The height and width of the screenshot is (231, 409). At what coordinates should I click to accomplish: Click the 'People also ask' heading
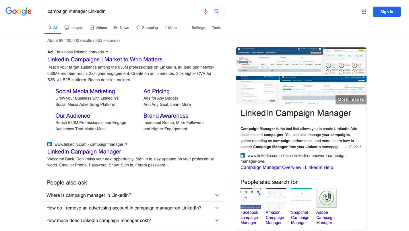[x=67, y=183]
